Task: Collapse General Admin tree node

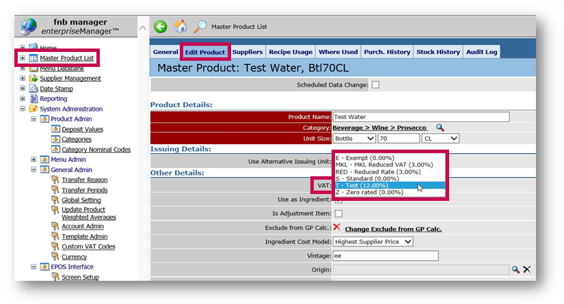Action: 33,169
